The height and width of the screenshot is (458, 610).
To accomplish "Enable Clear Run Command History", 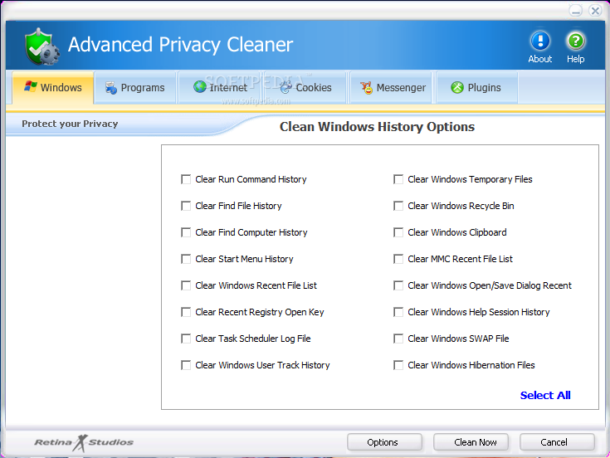I will click(x=186, y=179).
